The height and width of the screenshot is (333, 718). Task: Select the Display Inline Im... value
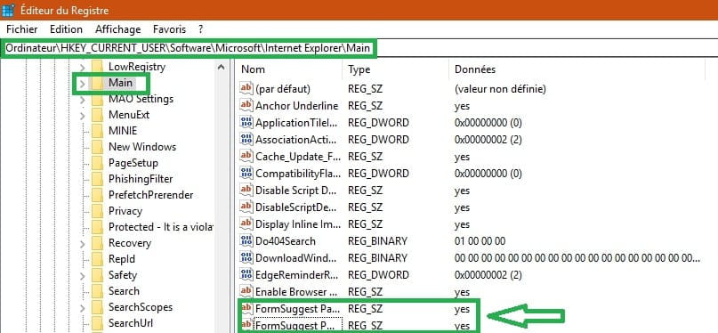pos(298,224)
